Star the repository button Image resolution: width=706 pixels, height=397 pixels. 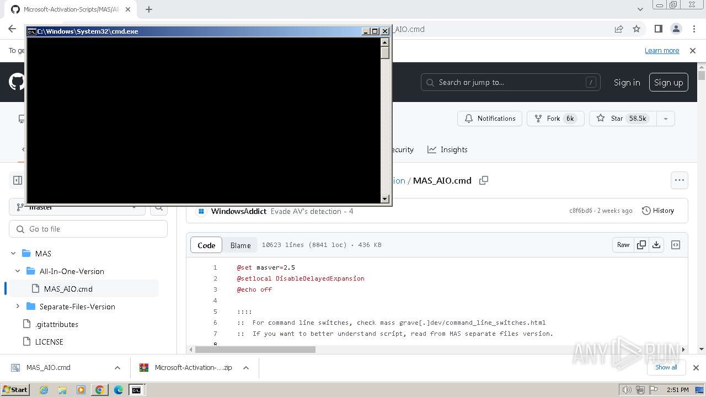pyautogui.click(x=623, y=119)
